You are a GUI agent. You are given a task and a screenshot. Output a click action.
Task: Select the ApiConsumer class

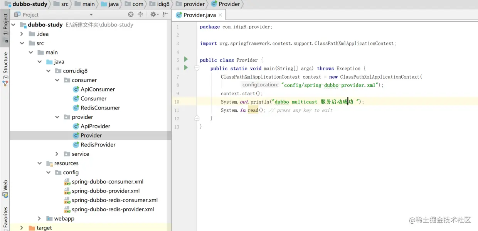click(98, 89)
